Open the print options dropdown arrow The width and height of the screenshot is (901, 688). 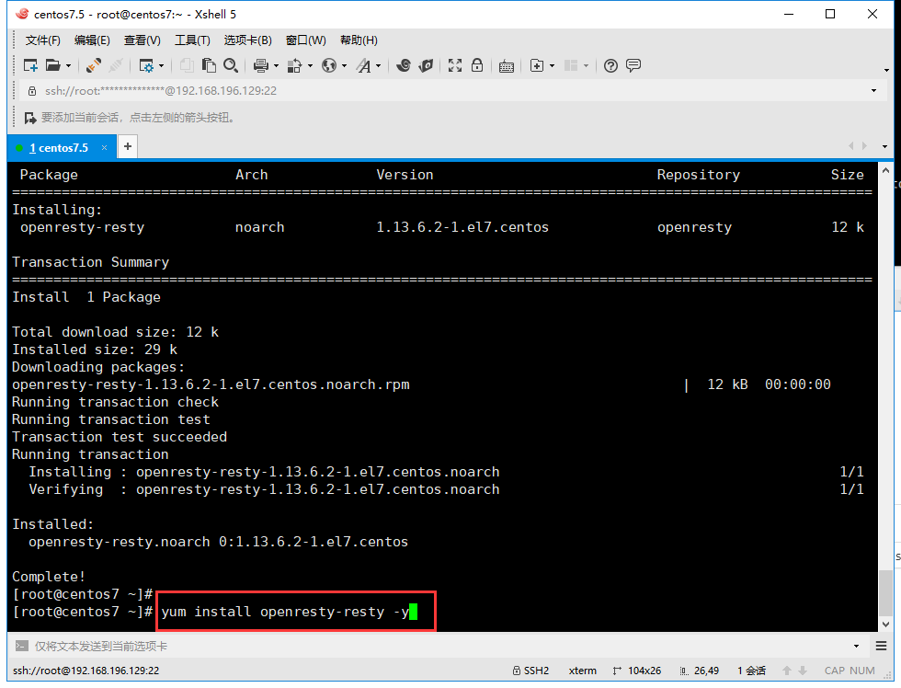274,65
